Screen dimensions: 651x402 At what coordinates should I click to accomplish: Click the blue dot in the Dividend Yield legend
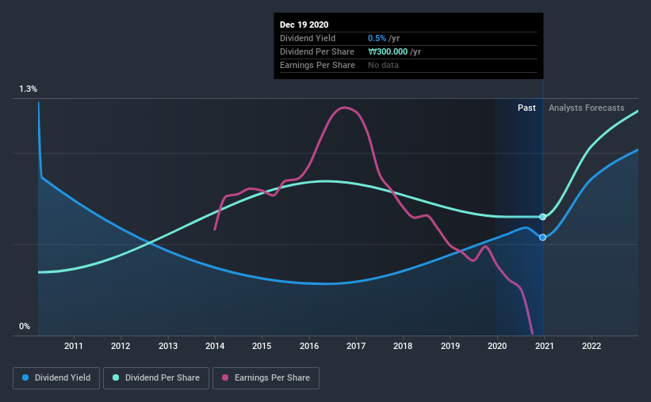[x=26, y=378]
